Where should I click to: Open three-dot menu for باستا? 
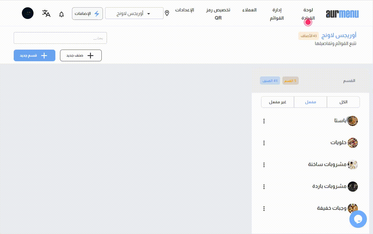click(264, 121)
